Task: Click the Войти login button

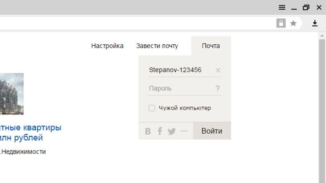Action: point(212,131)
